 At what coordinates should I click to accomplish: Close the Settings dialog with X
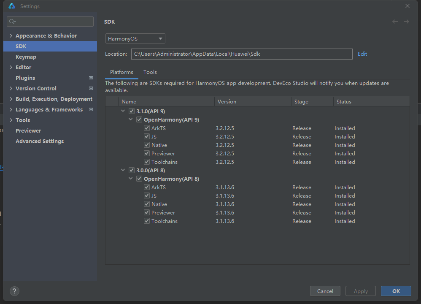(x=408, y=6)
